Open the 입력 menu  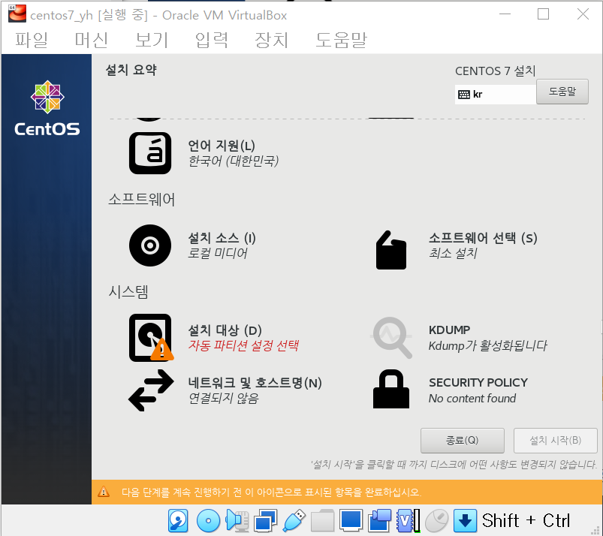pyautogui.click(x=212, y=40)
